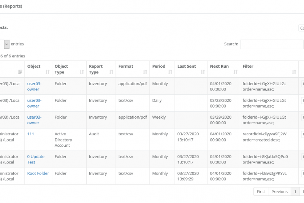Screen dimensions: 304x203
Task: Click the Previous pagination button
Action: (279, 192)
